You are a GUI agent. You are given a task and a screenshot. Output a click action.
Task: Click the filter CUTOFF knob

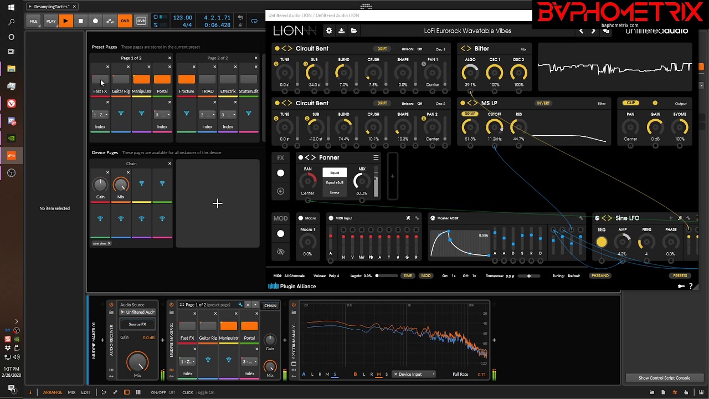point(495,127)
